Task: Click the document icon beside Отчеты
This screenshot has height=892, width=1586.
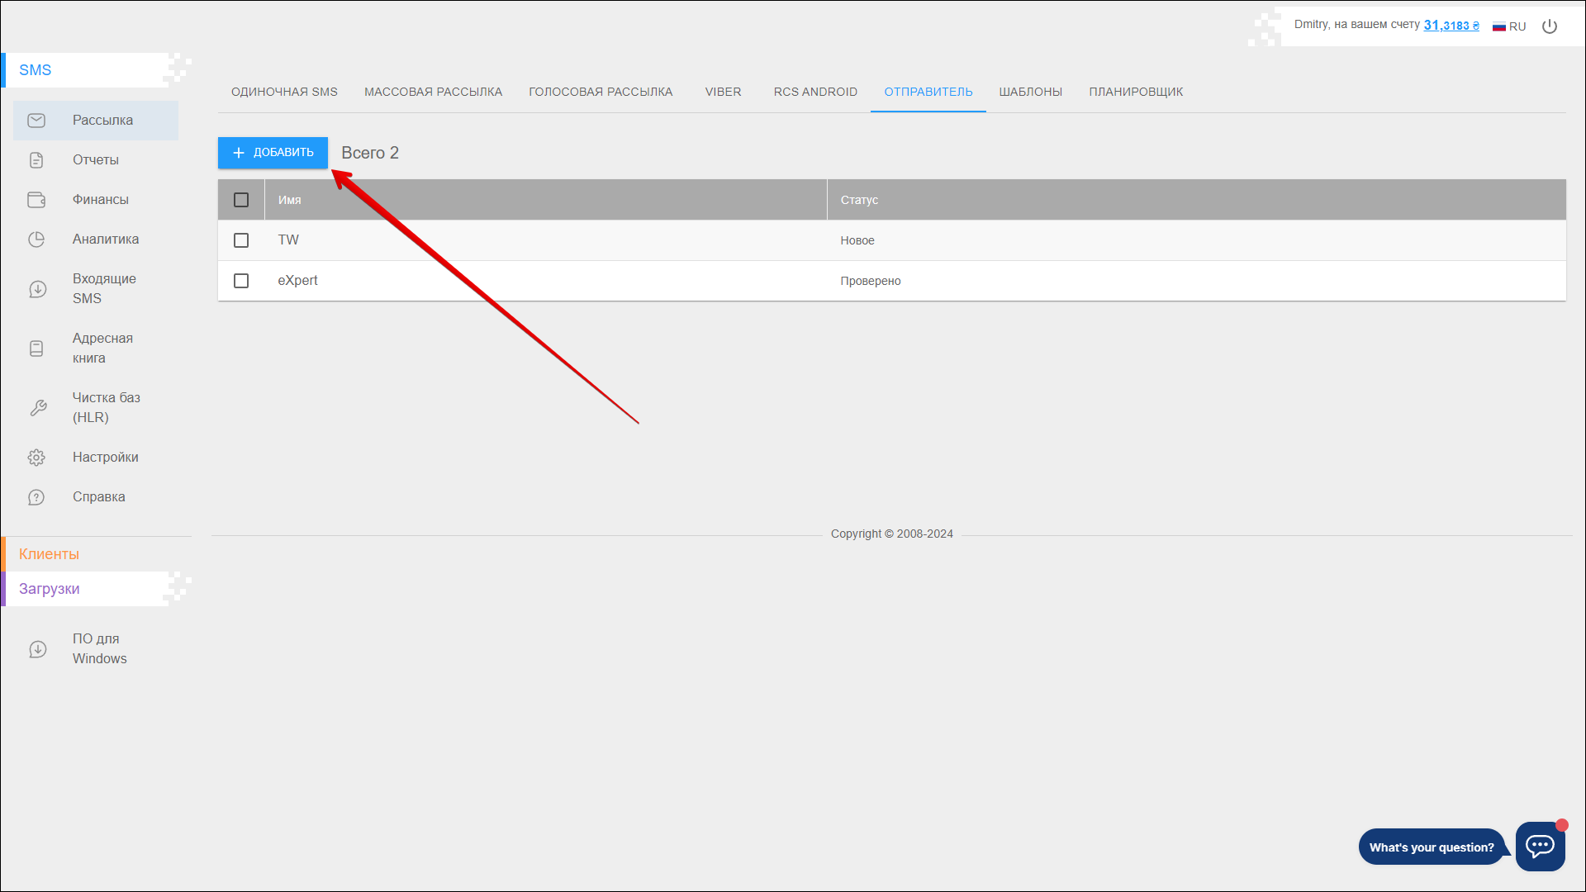Action: pyautogui.click(x=36, y=160)
